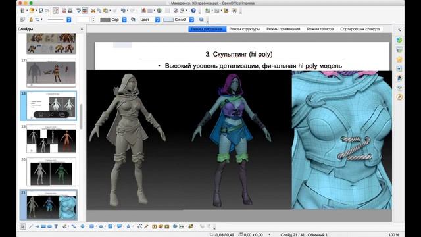Open the line style dropdown
This screenshot has height=237, width=421.
68,20
